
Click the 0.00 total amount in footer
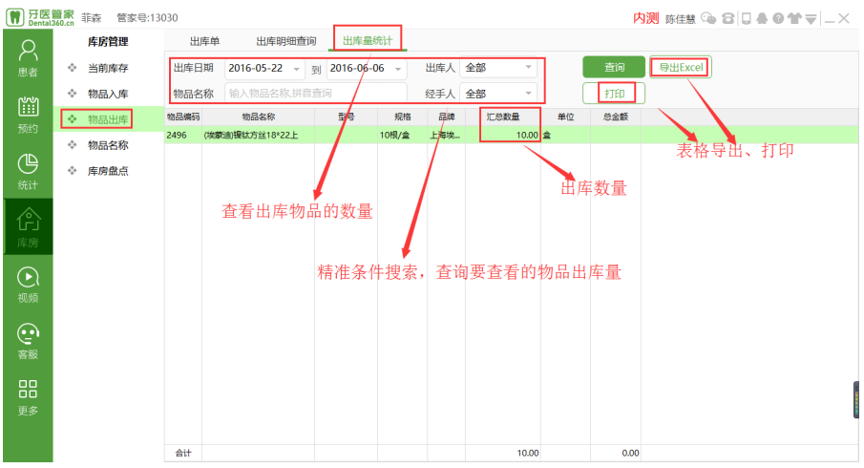(630, 453)
